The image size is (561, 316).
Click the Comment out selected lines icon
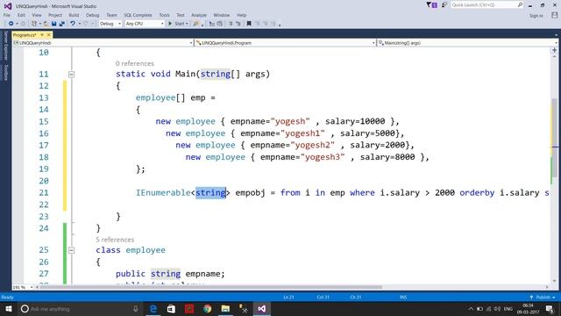pyautogui.click(x=231, y=24)
